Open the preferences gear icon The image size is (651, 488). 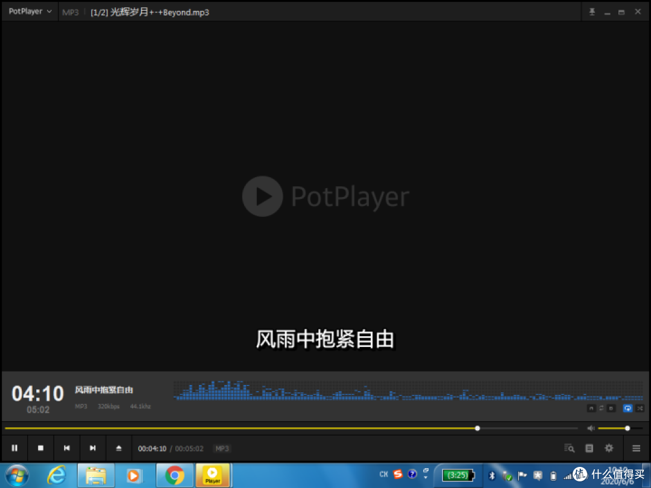(x=609, y=448)
